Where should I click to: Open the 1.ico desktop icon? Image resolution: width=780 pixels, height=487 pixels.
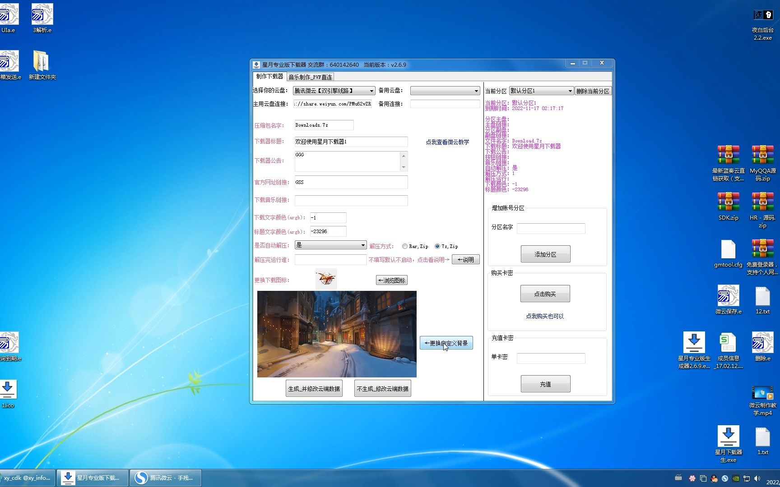[x=8, y=394]
